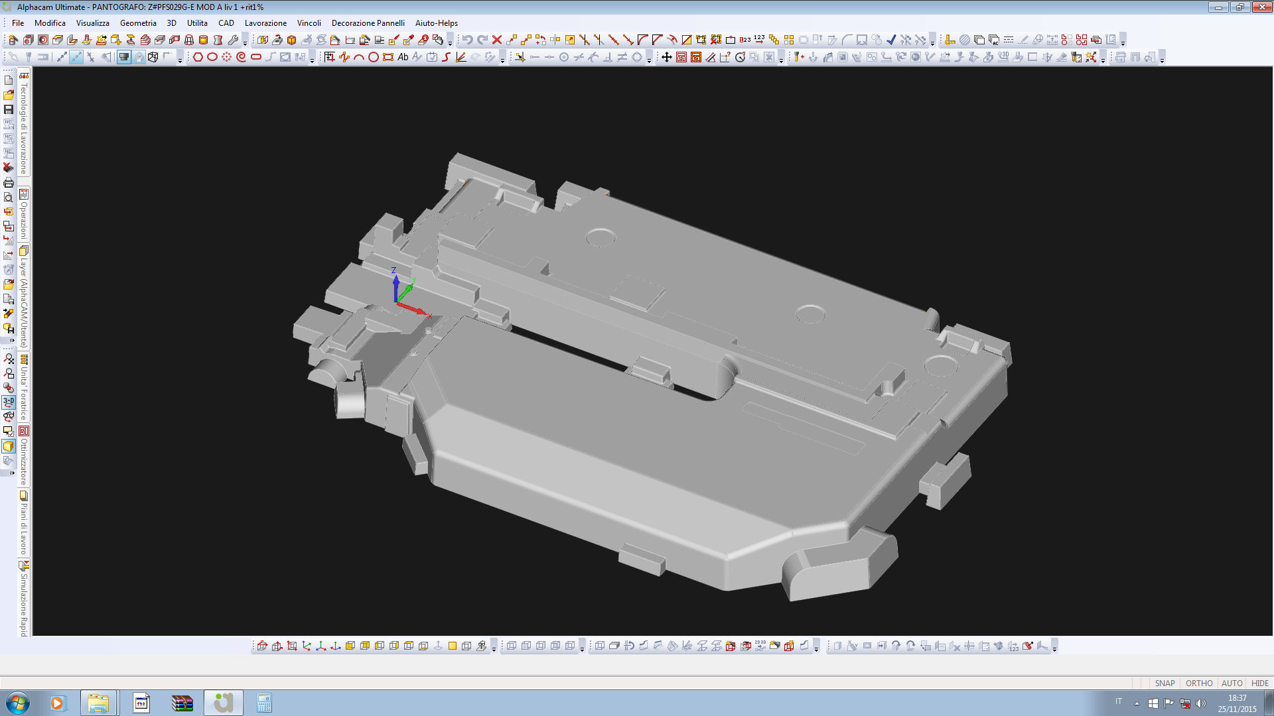
Task: Select the arc drawing tool
Action: (x=359, y=57)
